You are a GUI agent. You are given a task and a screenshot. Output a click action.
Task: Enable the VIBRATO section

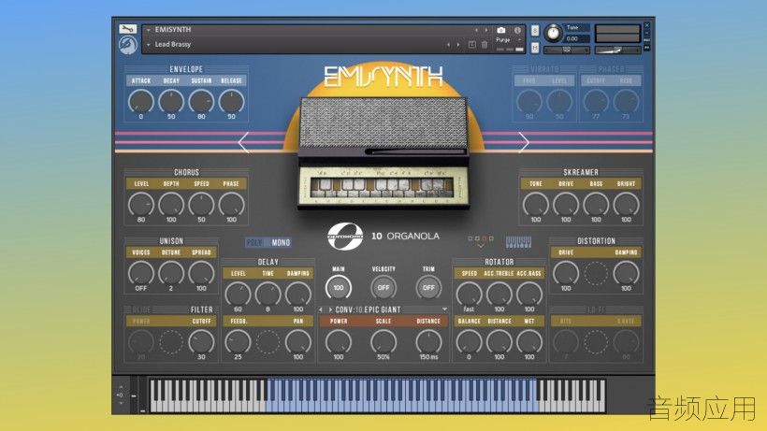[544, 69]
